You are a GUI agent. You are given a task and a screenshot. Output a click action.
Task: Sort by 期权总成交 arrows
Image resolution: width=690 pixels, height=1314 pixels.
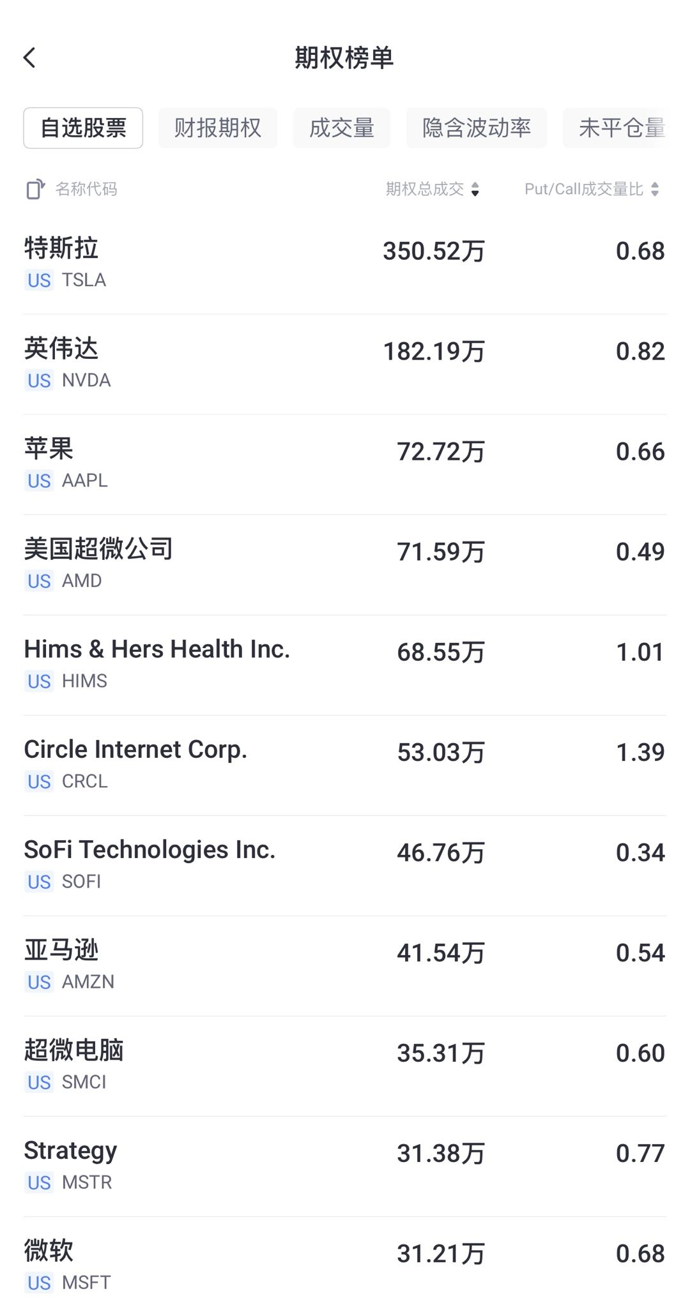click(x=475, y=189)
